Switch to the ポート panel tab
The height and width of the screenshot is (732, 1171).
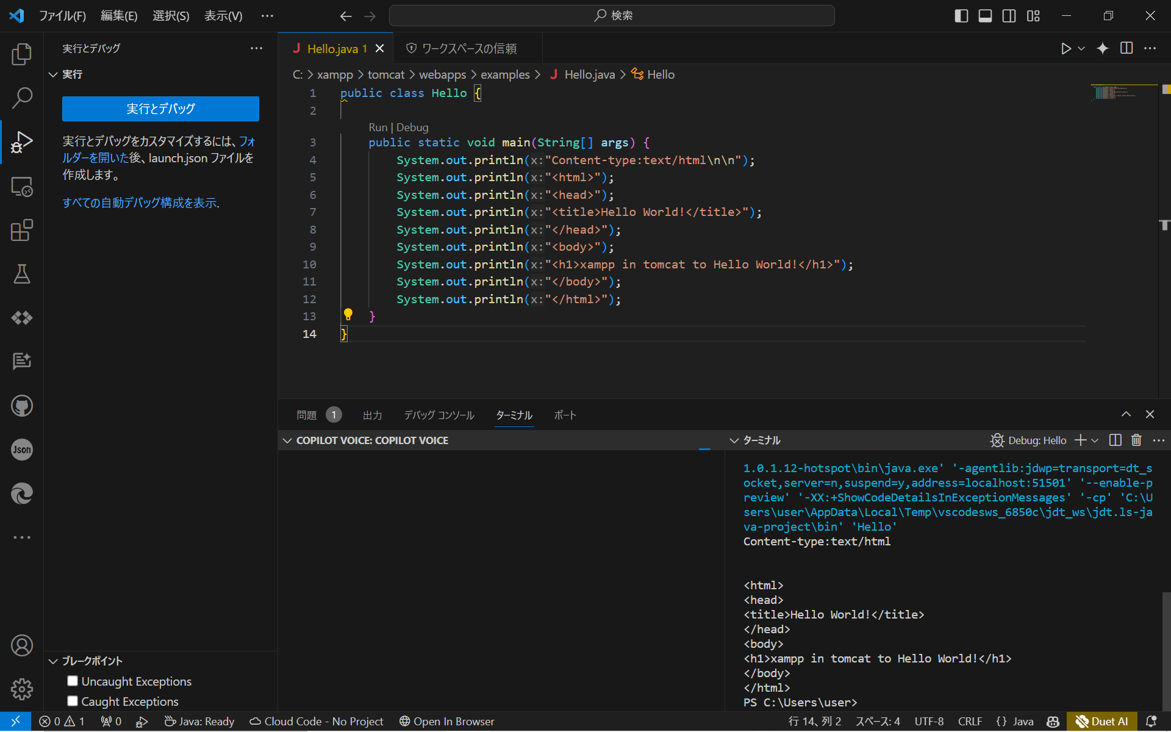(565, 415)
